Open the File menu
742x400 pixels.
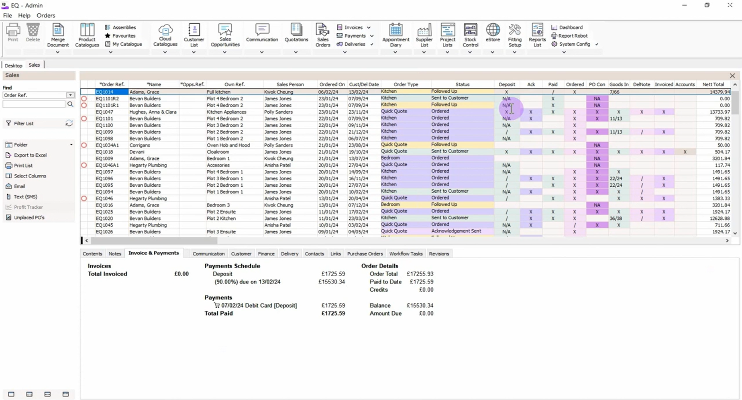point(7,15)
